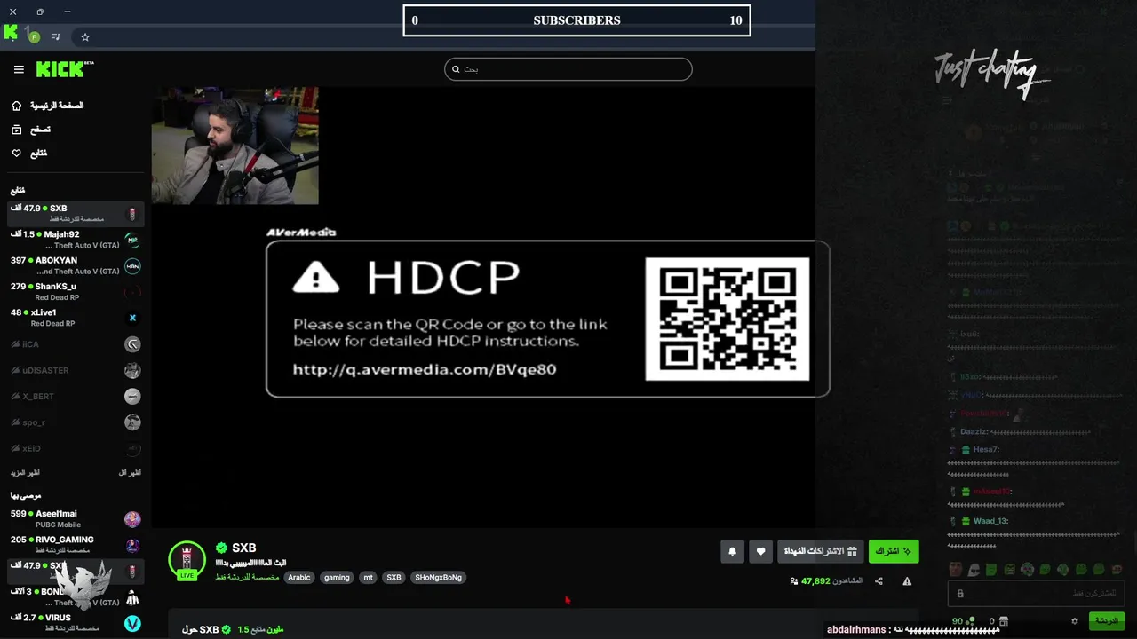Expand the following list with show more
Viewport: 1137px width, 639px height.
pos(25,473)
